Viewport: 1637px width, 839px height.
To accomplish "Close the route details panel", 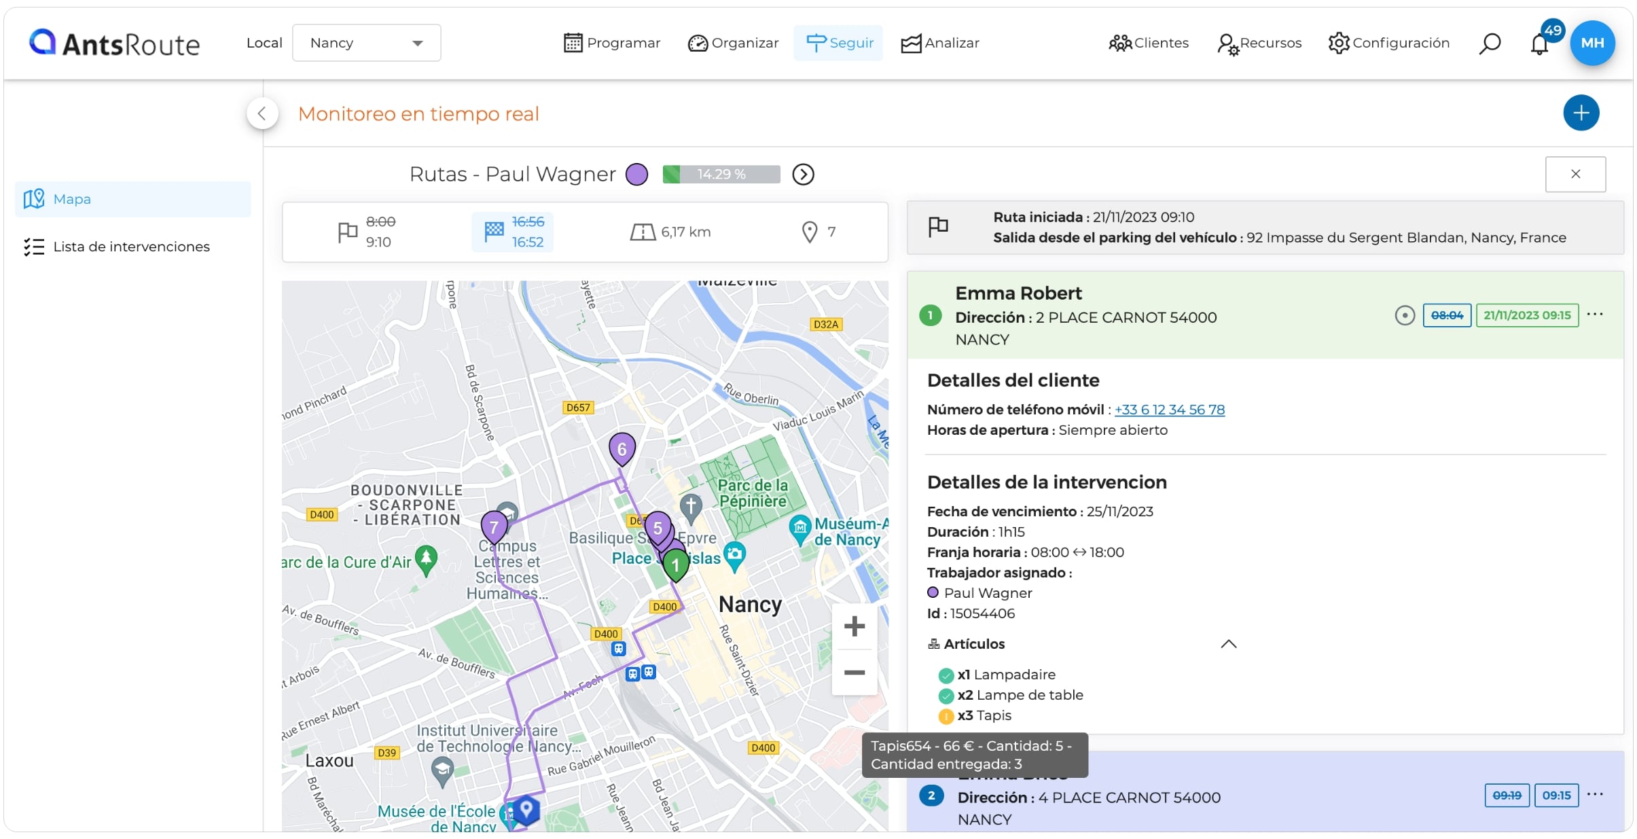I will coord(1576,174).
